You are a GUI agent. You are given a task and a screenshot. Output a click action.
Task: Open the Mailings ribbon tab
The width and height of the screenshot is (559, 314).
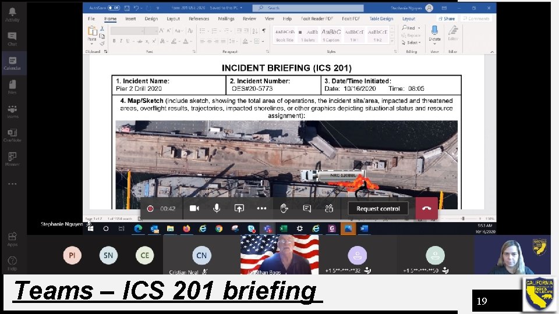click(x=226, y=19)
